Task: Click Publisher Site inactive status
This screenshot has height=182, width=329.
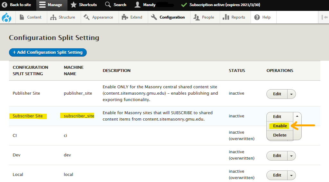Action: pos(236,93)
